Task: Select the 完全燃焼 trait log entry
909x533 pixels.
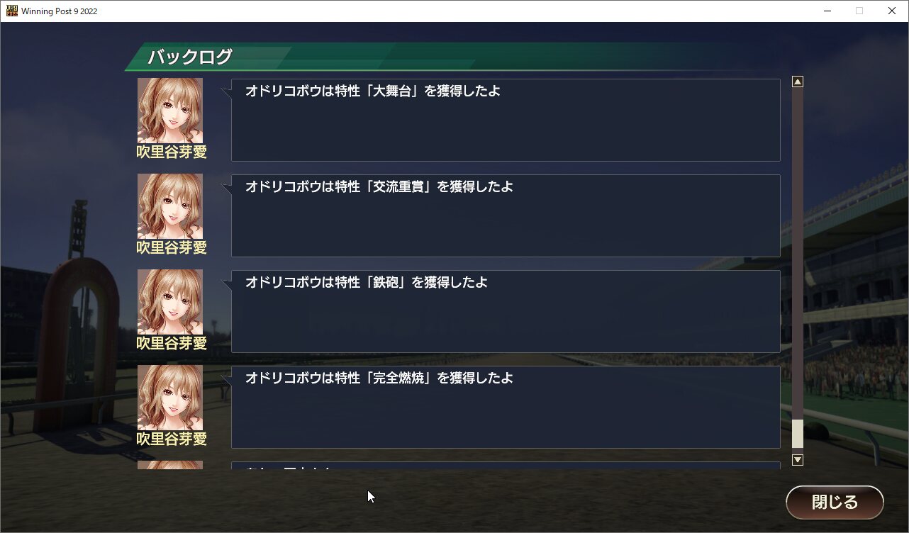Action: tap(506, 407)
